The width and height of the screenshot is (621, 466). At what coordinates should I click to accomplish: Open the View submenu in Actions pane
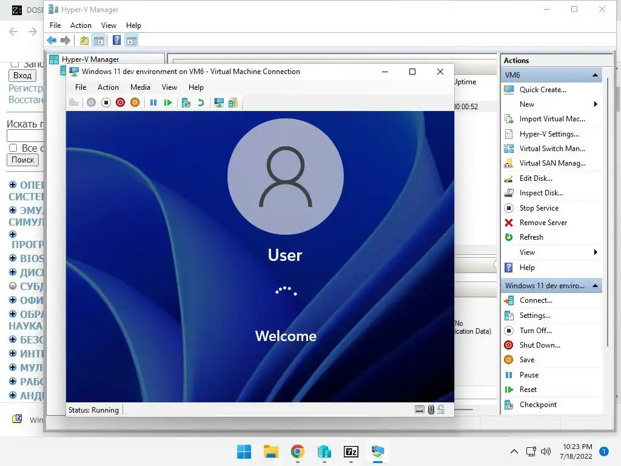point(552,252)
